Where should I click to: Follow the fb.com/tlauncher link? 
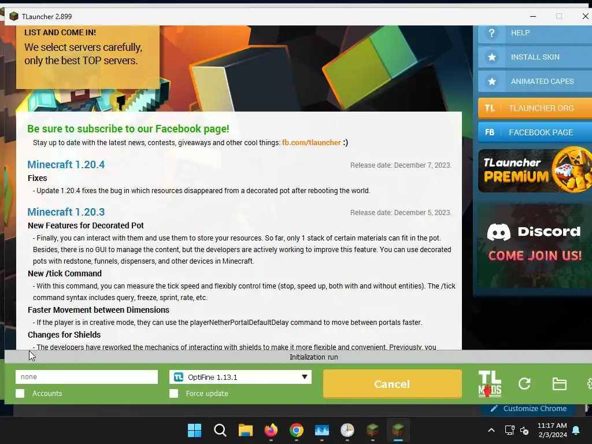coord(311,143)
